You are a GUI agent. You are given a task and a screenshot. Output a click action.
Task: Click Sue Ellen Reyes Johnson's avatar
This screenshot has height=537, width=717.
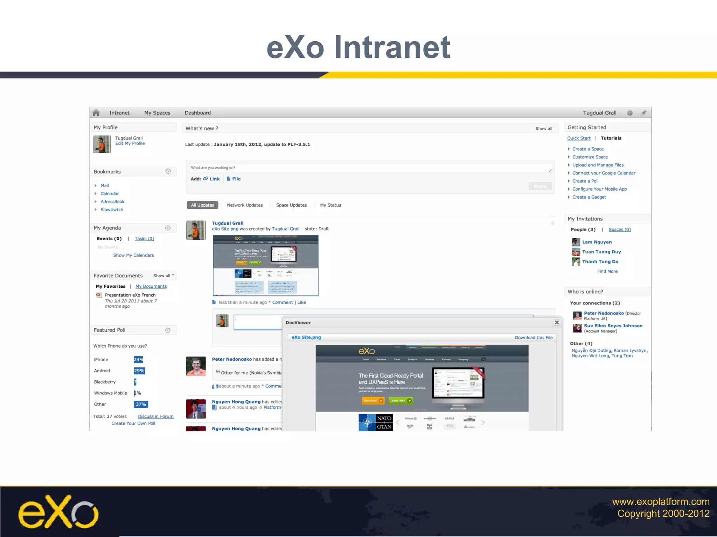pyautogui.click(x=577, y=328)
